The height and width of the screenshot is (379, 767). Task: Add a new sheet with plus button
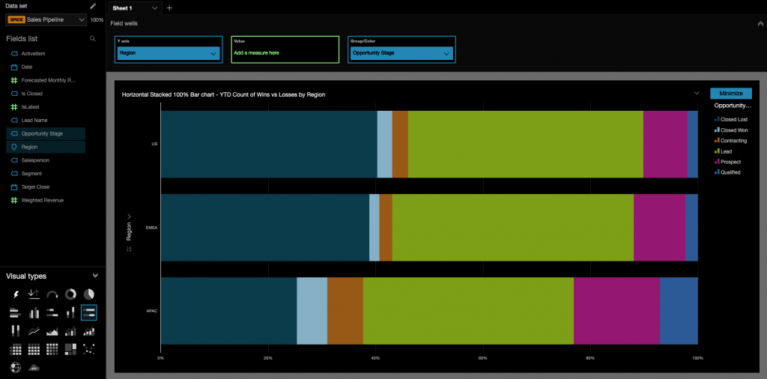(x=169, y=7)
